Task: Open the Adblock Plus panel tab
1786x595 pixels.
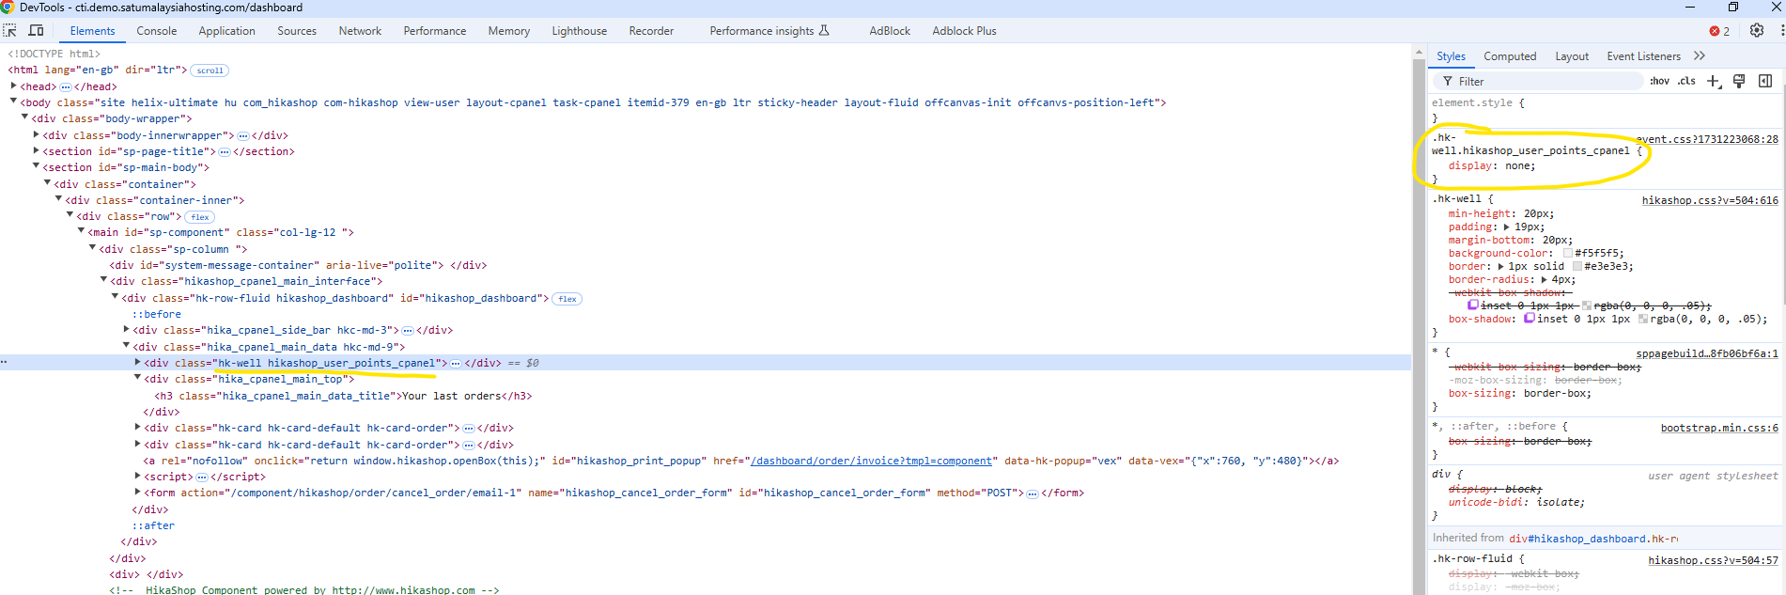Action: pyautogui.click(x=964, y=31)
